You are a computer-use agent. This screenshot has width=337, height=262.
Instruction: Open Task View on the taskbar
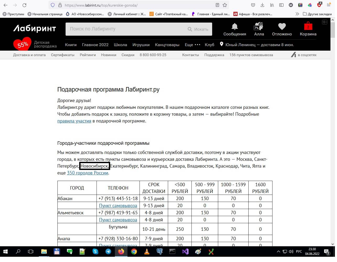[31, 252]
